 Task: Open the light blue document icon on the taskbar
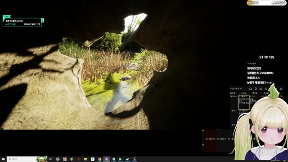pyautogui.click(x=113, y=159)
